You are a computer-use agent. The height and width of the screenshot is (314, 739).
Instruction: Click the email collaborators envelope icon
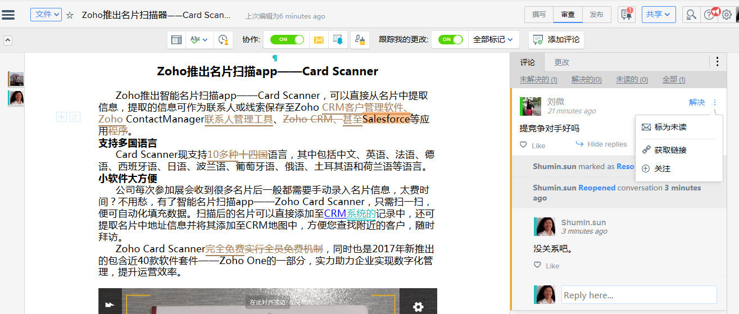coord(319,40)
